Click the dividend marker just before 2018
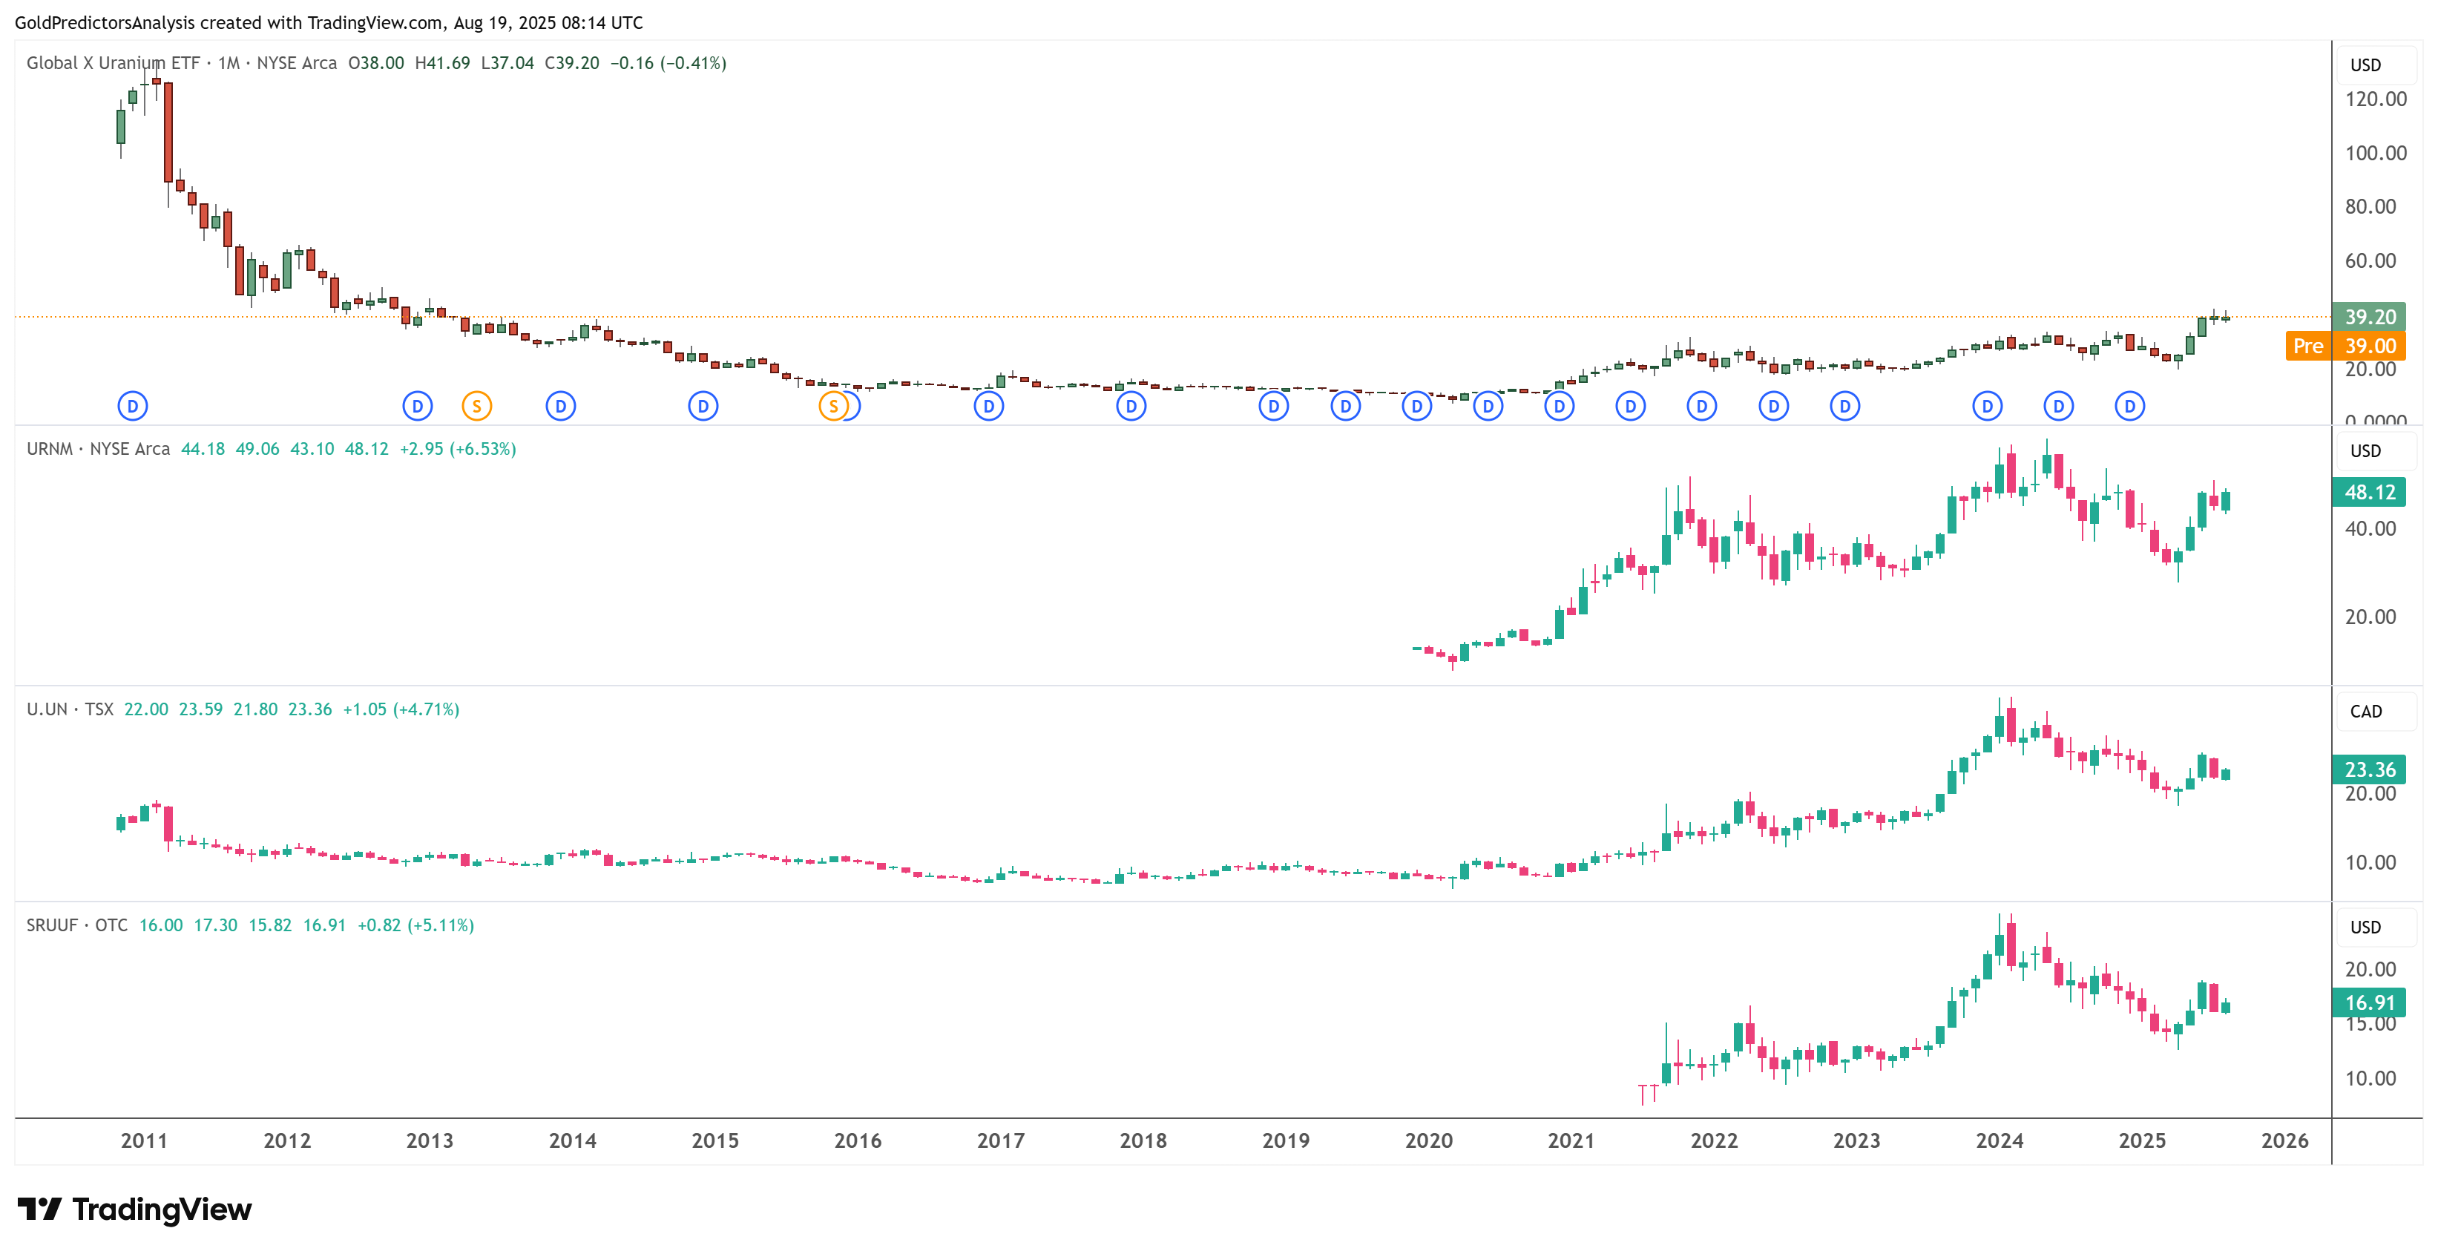 coord(1131,406)
